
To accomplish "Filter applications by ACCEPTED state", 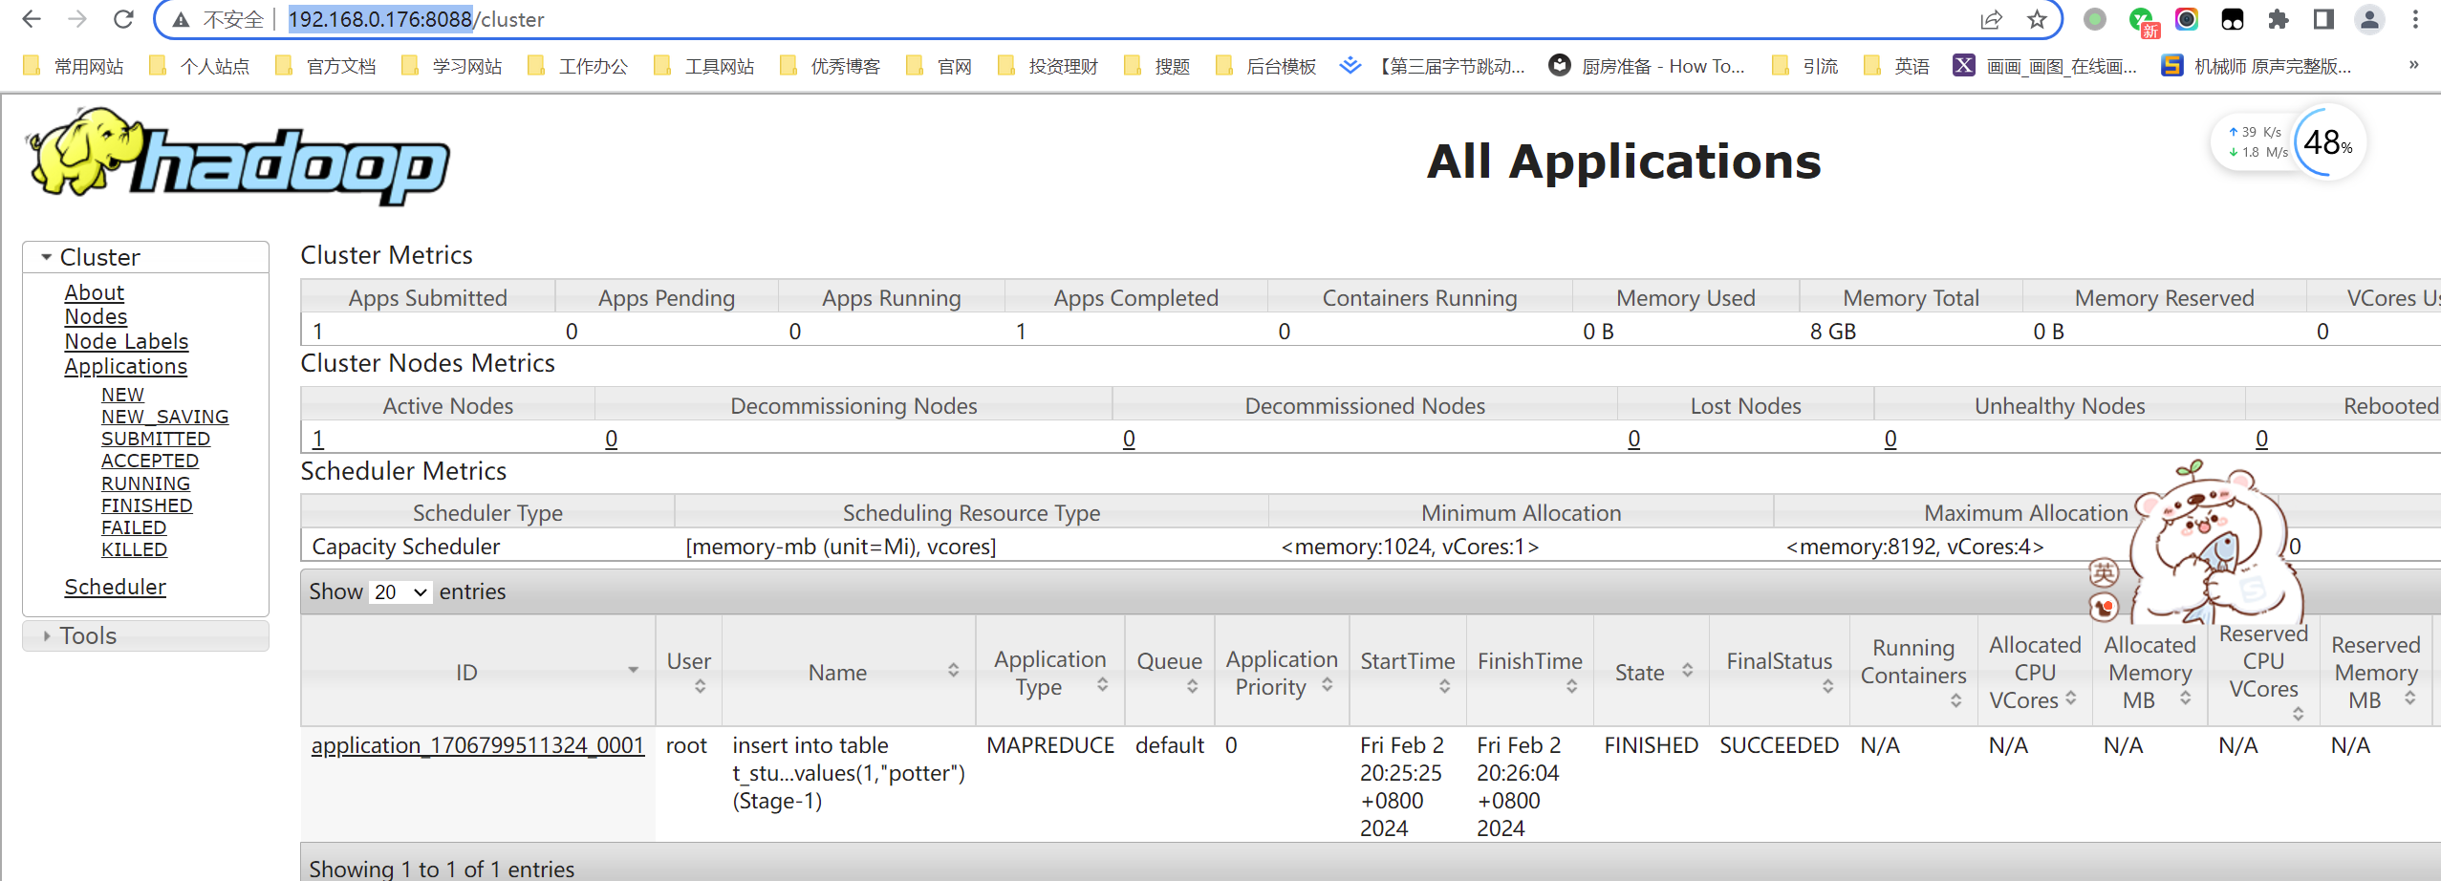I will coord(150,461).
